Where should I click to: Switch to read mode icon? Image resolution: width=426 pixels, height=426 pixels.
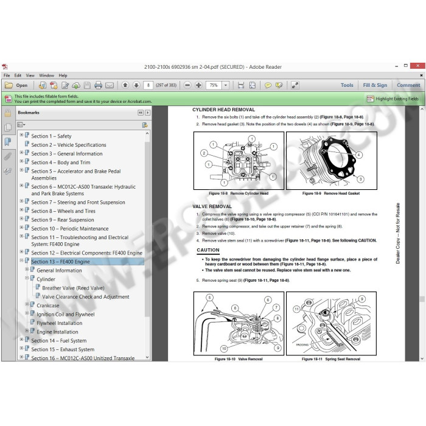tap(295, 85)
